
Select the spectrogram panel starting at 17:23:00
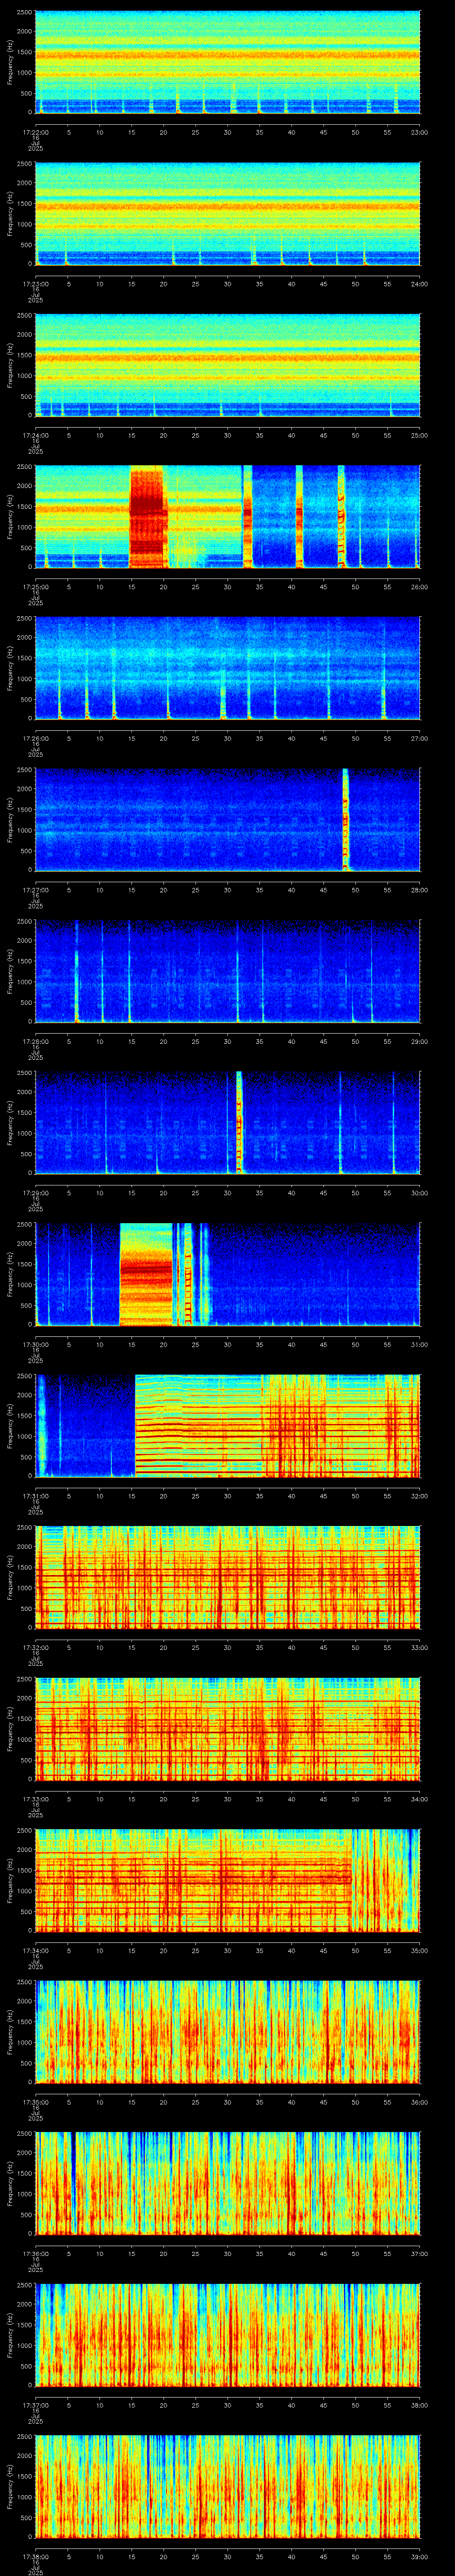(x=227, y=213)
